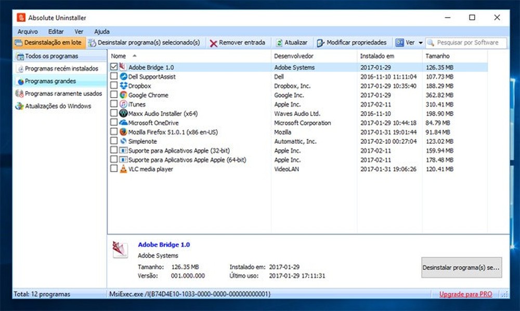
Task: Click the Google Chrome program icon
Action: tap(124, 95)
